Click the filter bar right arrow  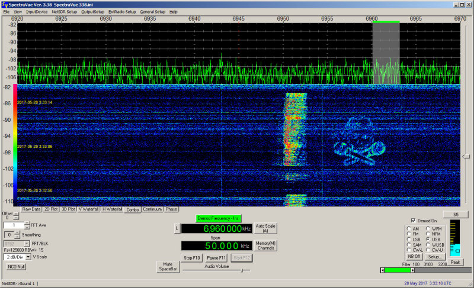pos(412,270)
